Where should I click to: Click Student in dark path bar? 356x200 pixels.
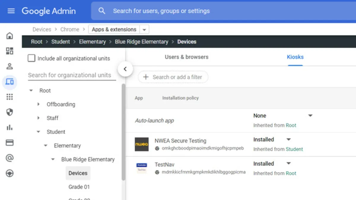(x=61, y=42)
